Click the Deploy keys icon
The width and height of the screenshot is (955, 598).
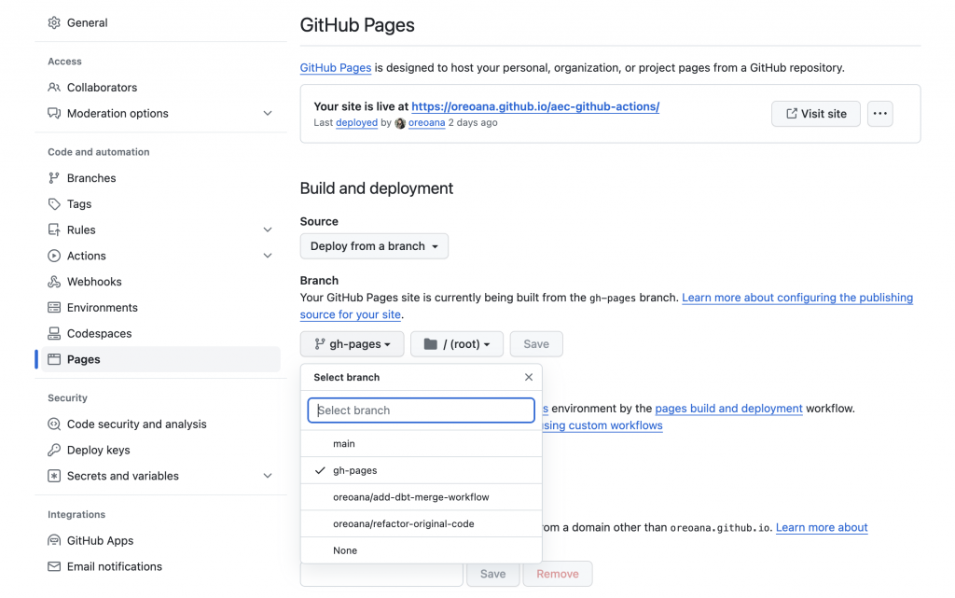click(54, 450)
